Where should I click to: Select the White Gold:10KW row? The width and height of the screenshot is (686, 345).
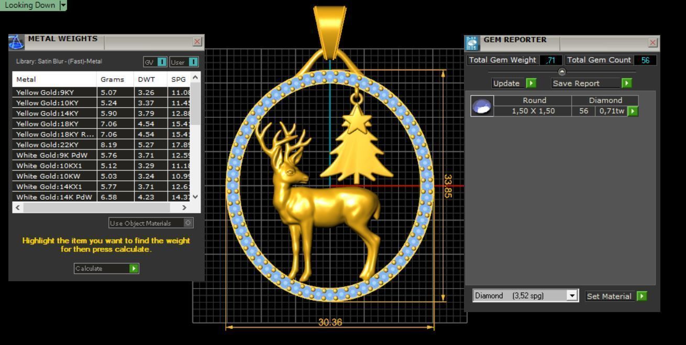pos(102,176)
